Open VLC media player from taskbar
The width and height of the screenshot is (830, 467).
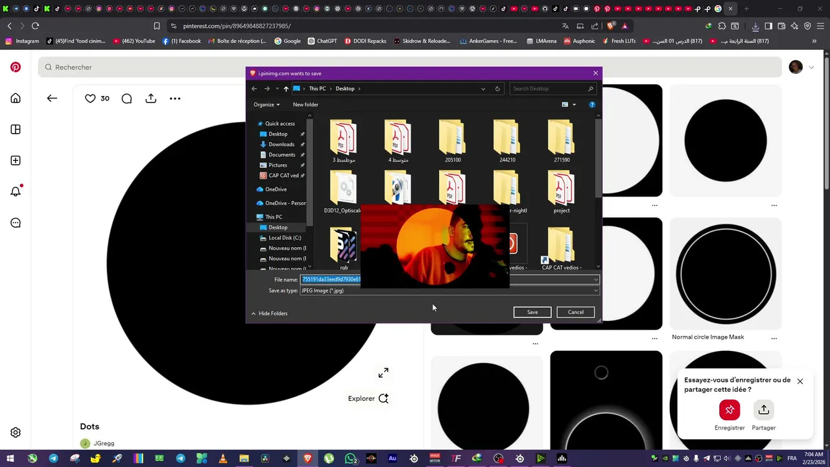coord(222,459)
